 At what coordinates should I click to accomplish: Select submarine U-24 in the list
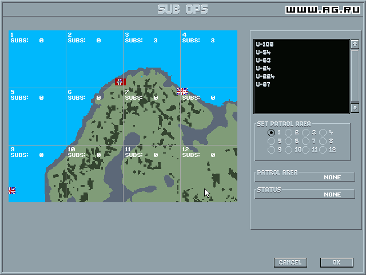pos(263,68)
